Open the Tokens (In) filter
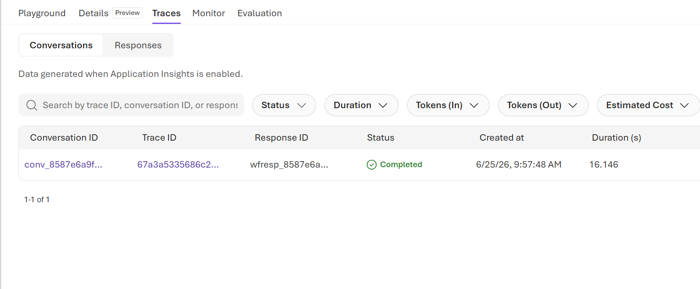 pos(448,105)
